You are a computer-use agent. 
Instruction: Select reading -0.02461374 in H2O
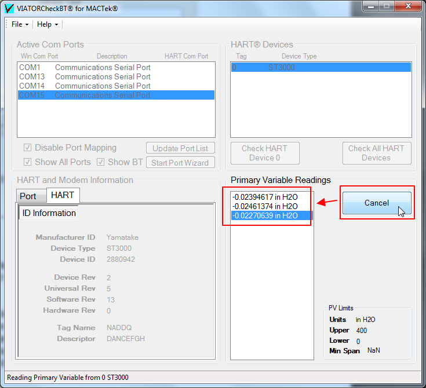coord(272,206)
